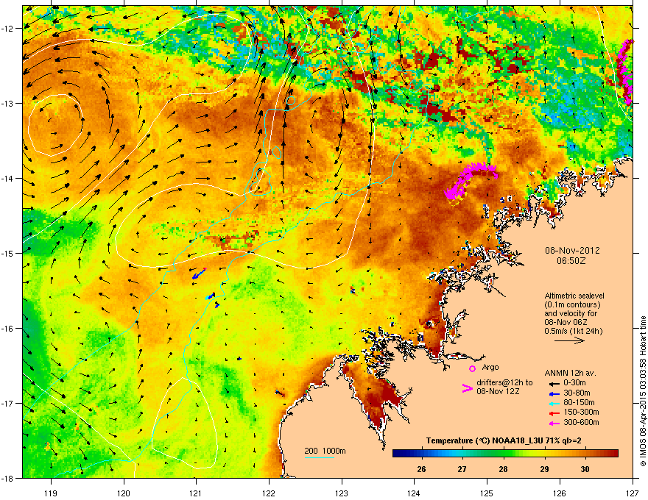Image resolution: width=648 pixels, height=500 pixels.
Task: Click the colorbar value 30
Action: 585,469
